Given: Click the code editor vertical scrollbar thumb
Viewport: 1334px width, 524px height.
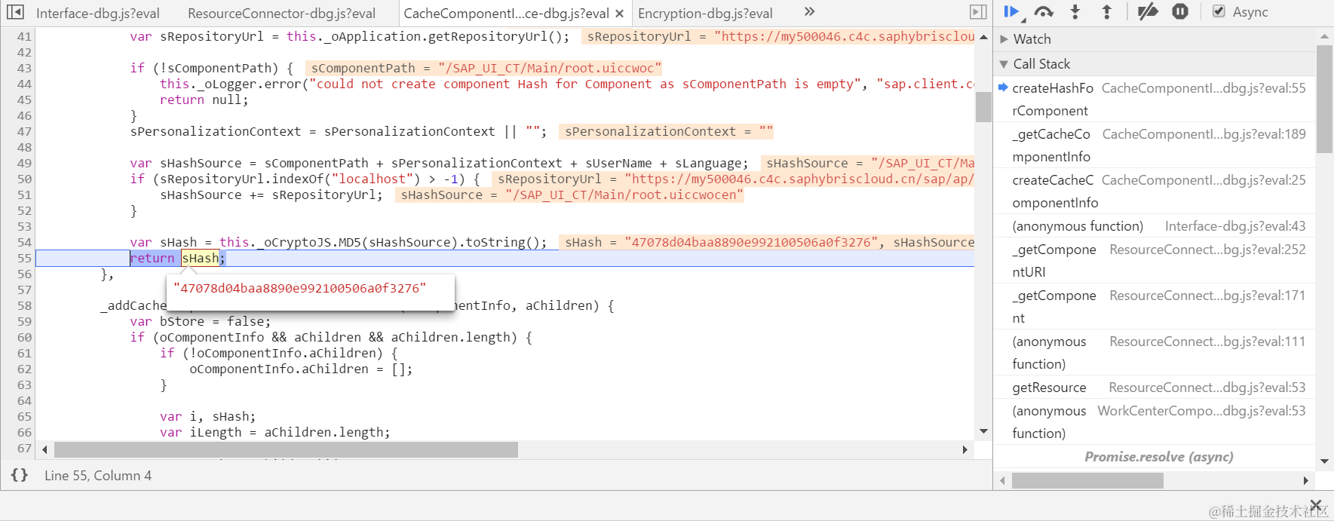Looking at the screenshot, I should pyautogui.click(x=983, y=107).
